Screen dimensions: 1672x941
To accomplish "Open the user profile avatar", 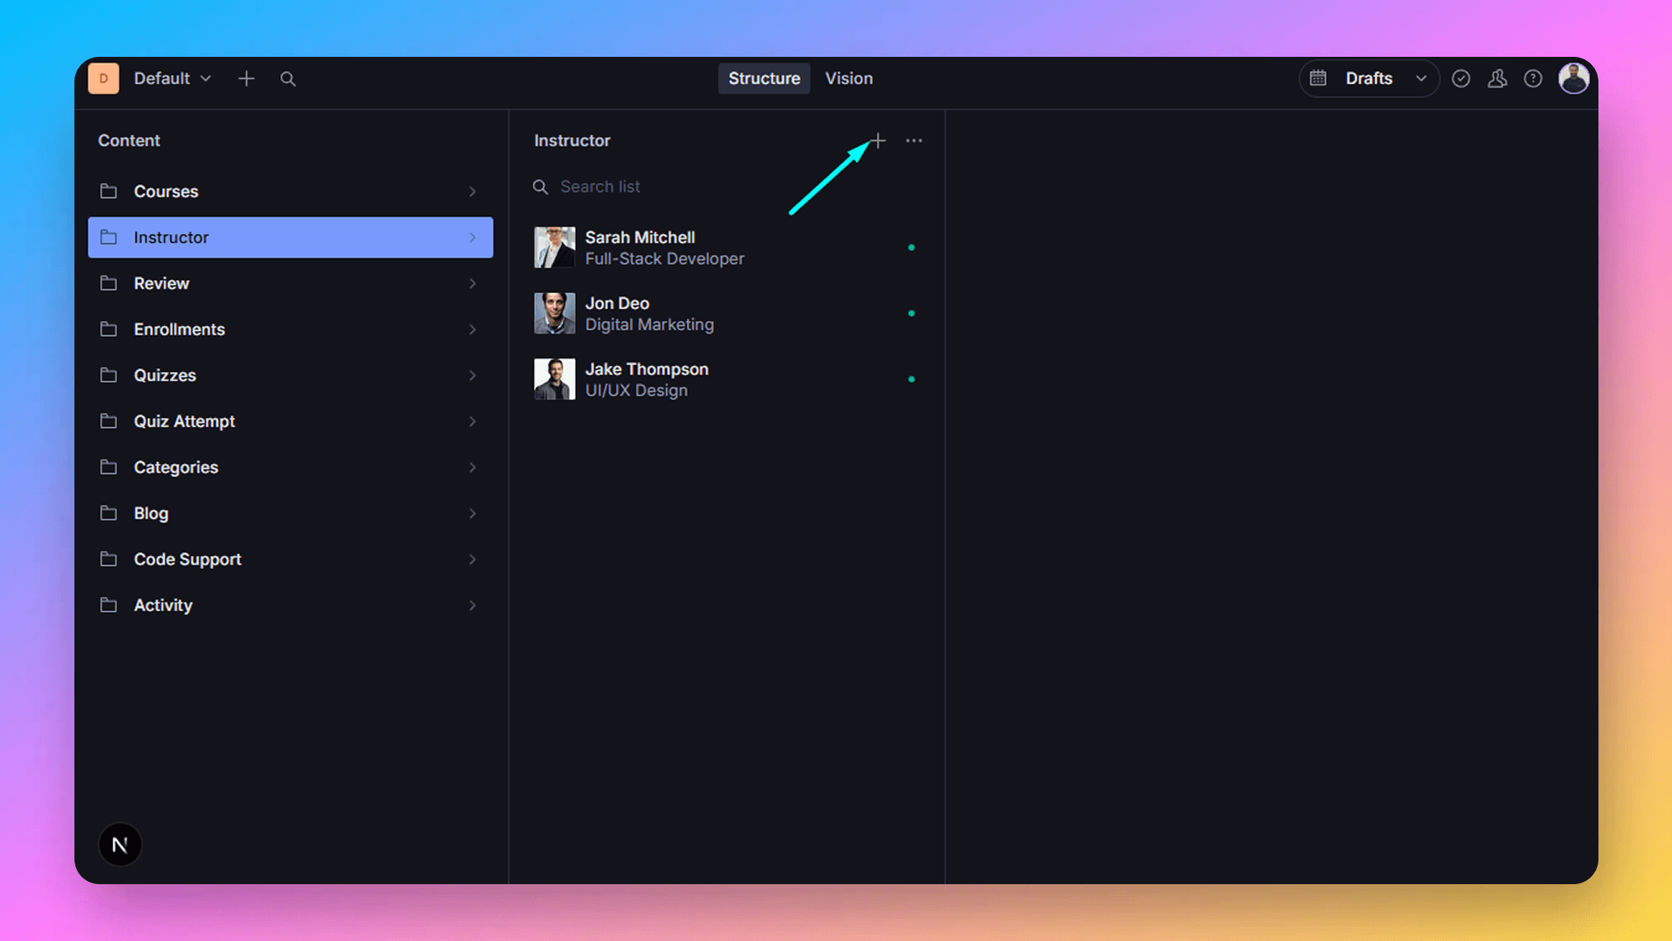I will point(1573,79).
